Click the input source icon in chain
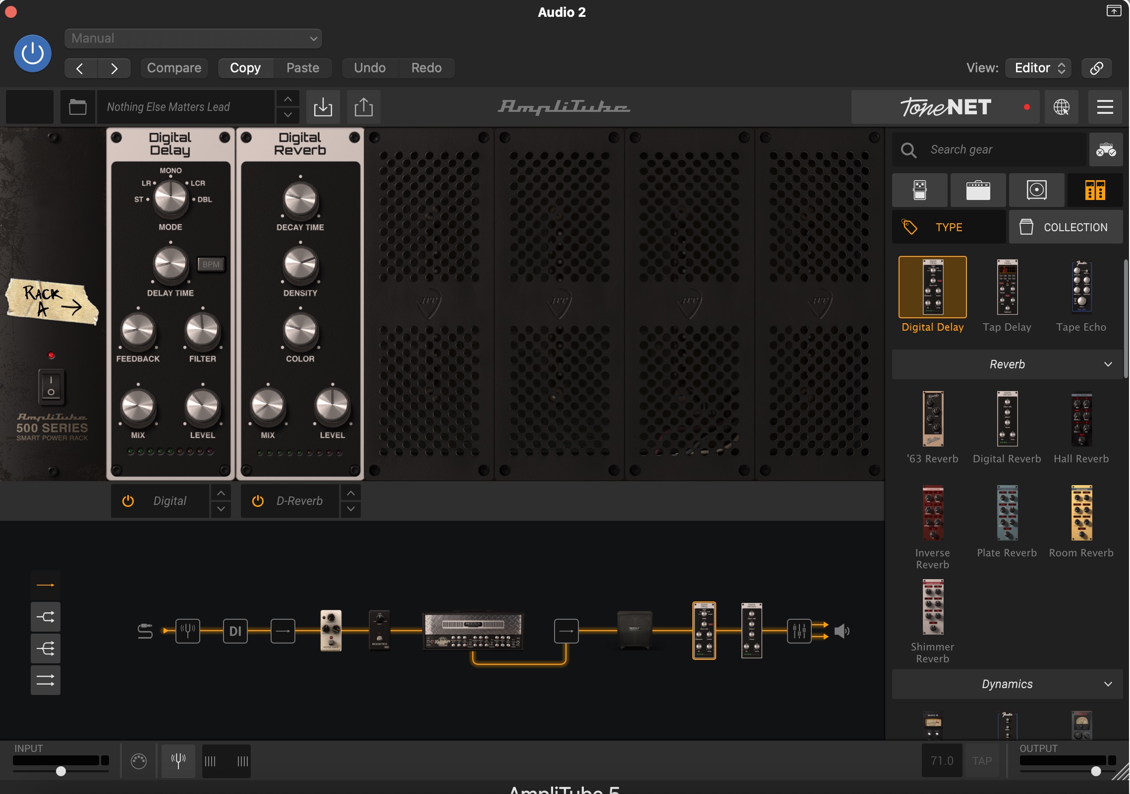 [145, 631]
